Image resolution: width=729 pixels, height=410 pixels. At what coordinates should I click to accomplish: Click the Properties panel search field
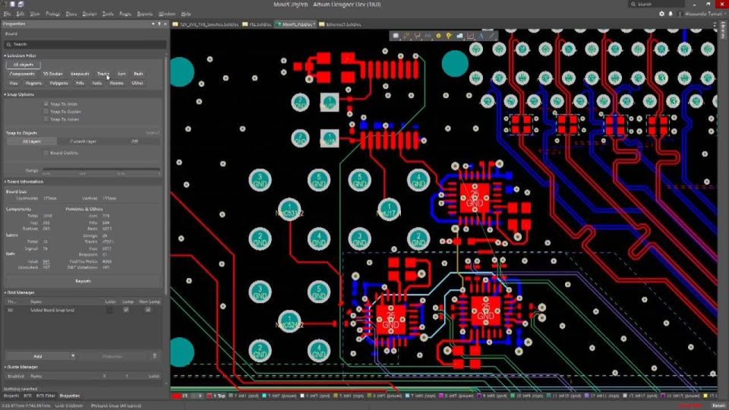tap(85, 44)
